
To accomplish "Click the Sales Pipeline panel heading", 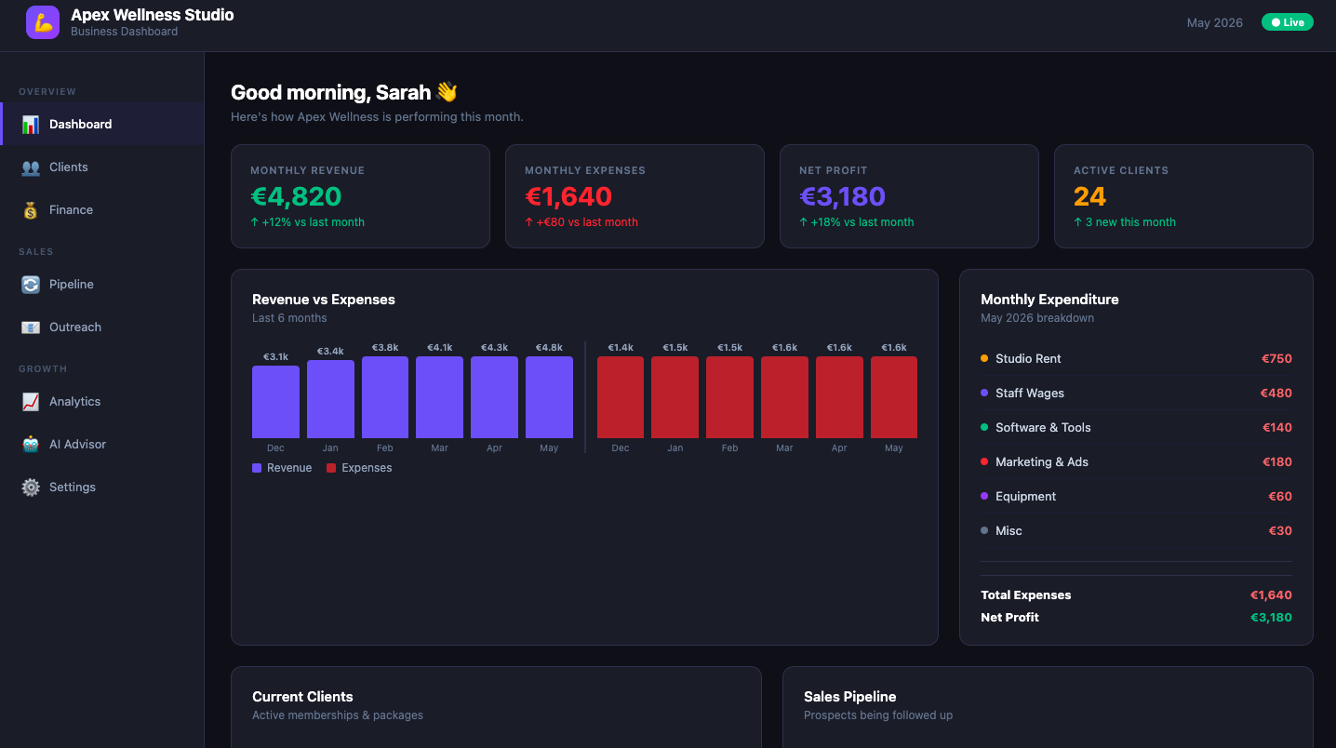I will [849, 697].
